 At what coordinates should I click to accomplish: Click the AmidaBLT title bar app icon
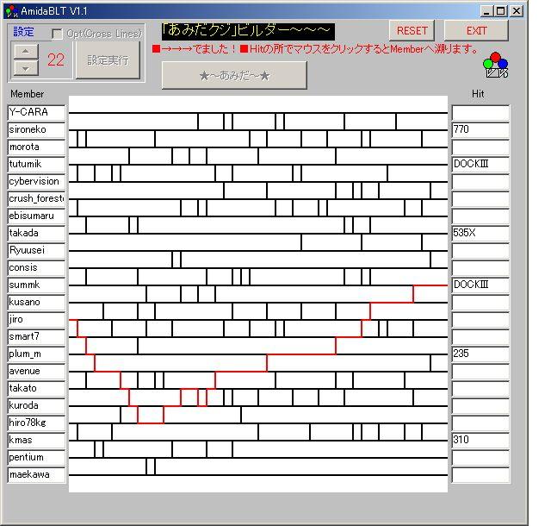(13, 10)
